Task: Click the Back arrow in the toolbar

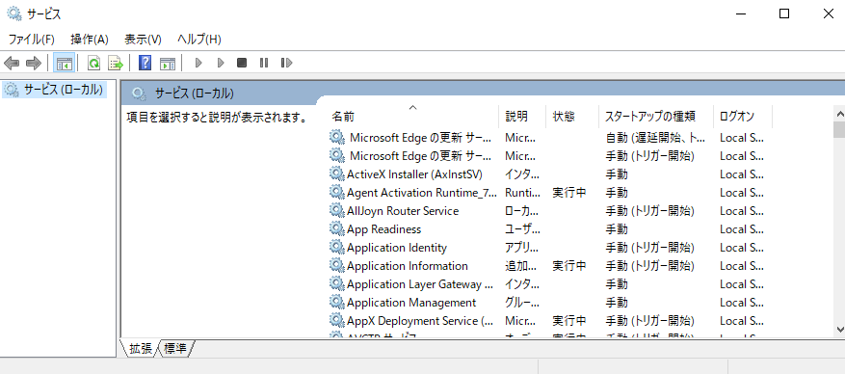Action: [12, 63]
